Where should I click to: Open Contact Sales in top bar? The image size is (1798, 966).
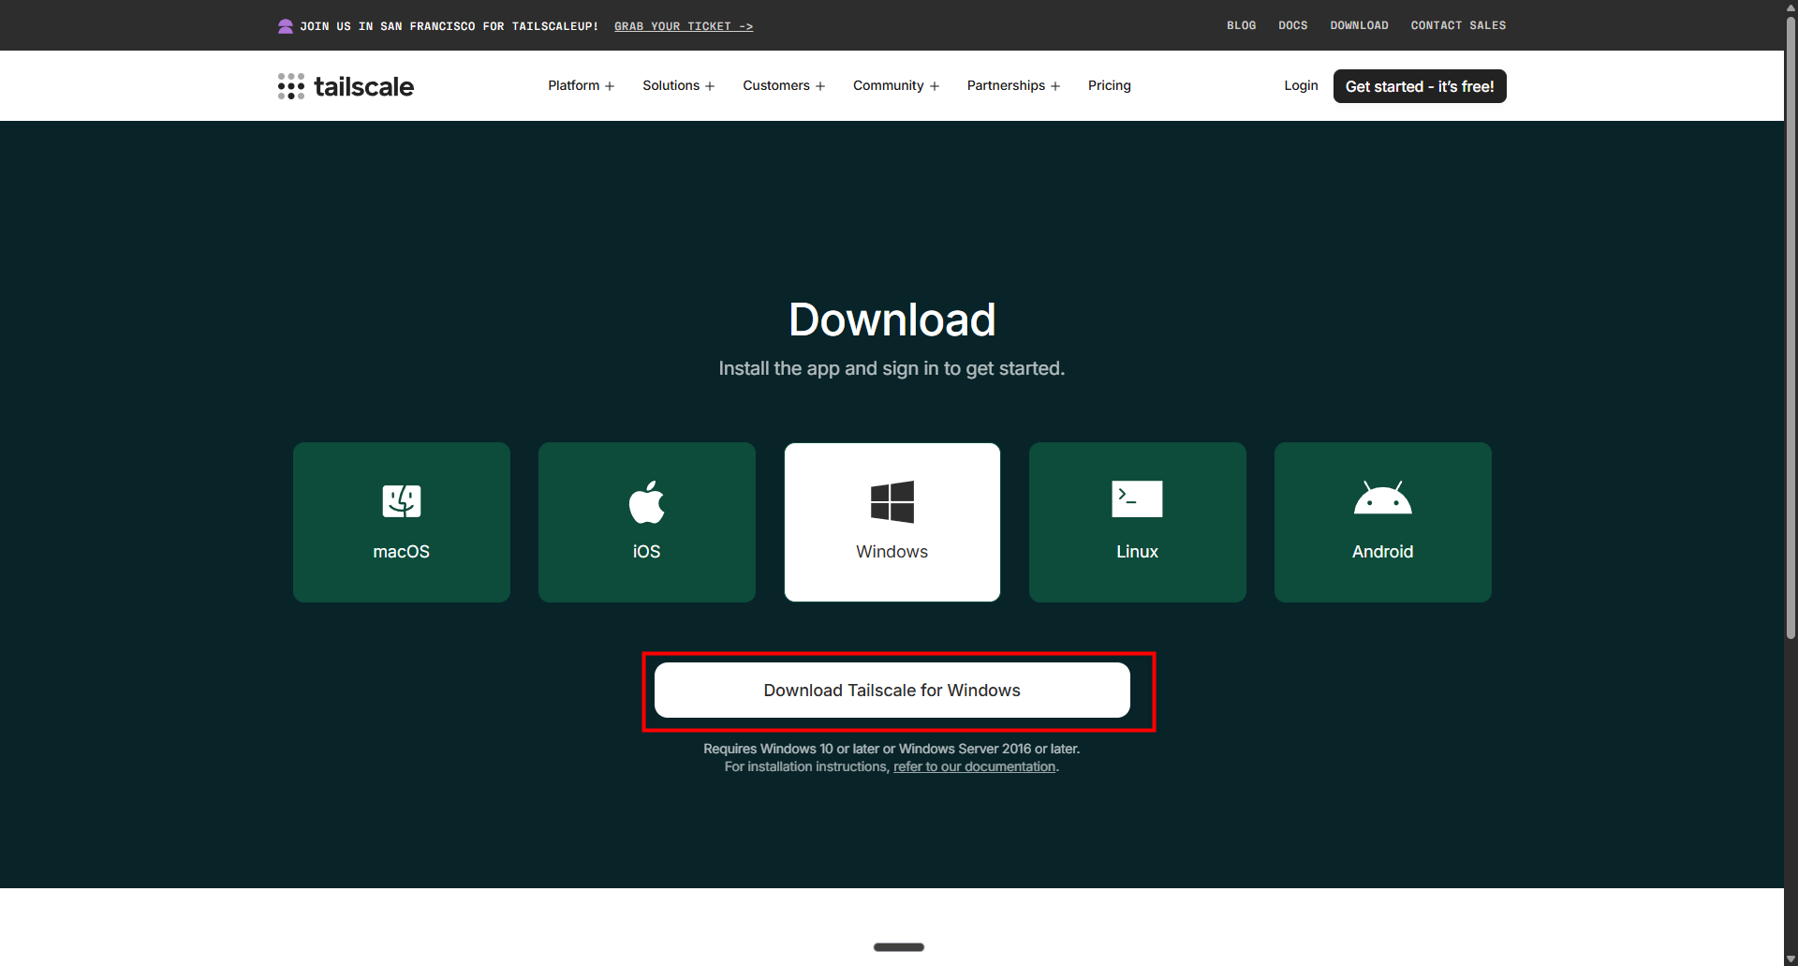1459,25
